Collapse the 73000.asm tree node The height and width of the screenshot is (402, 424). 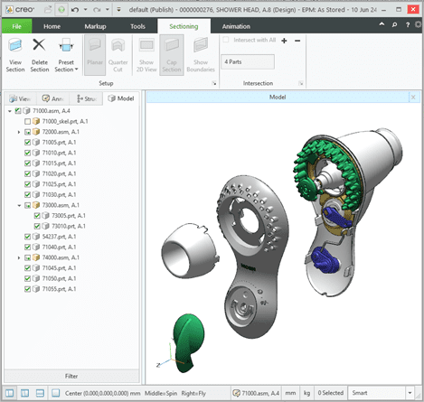click(19, 205)
